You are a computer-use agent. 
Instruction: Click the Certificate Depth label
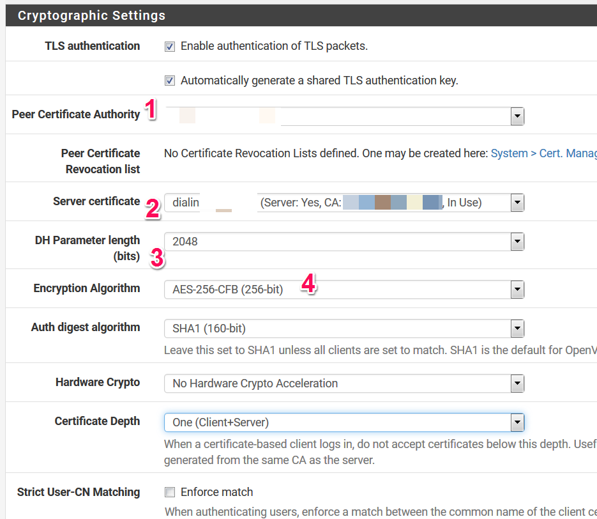pos(97,421)
